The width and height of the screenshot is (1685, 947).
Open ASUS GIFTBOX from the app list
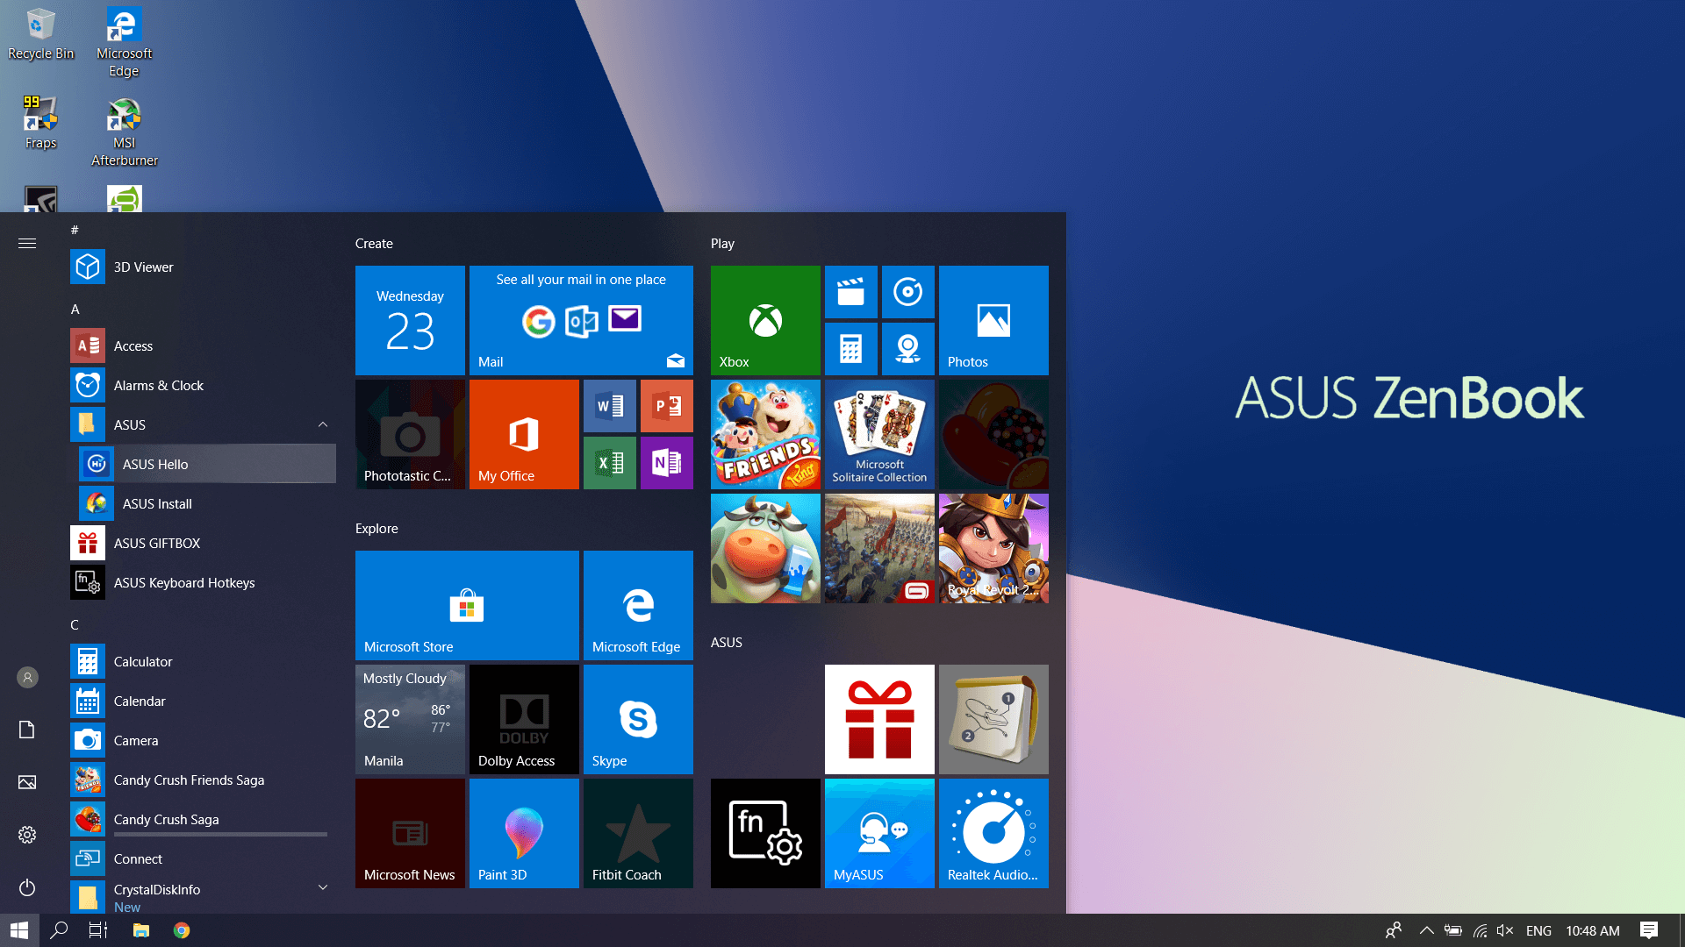pos(203,543)
